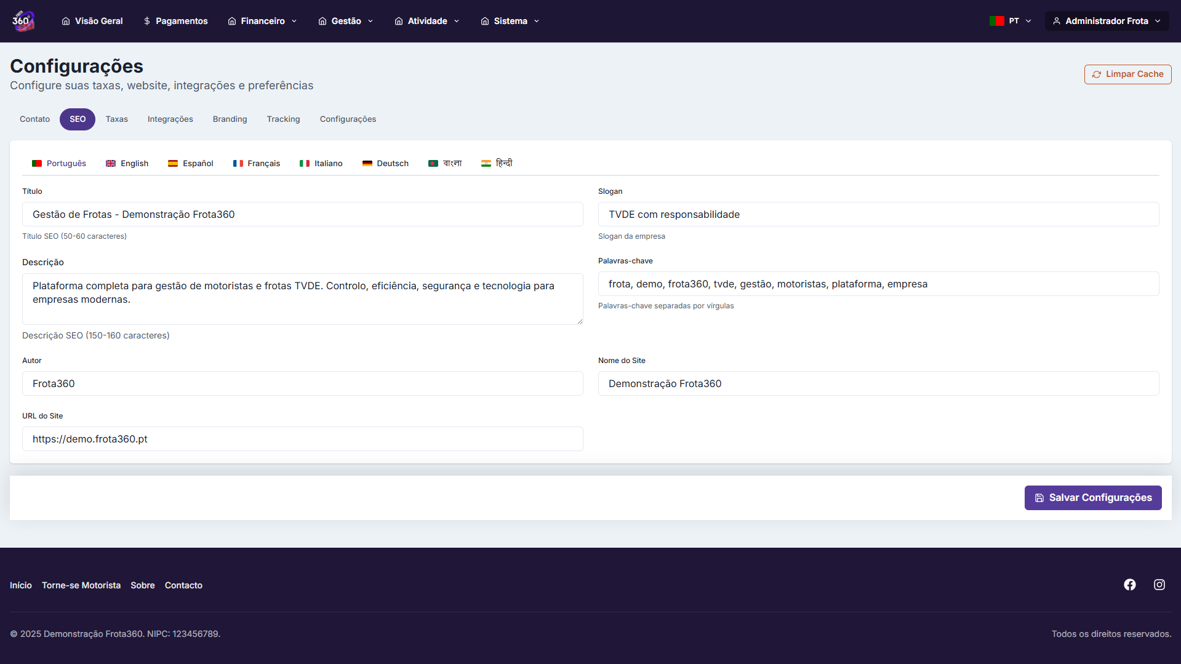Image resolution: width=1181 pixels, height=664 pixels.
Task: Open the Branding settings tab
Action: pos(230,119)
